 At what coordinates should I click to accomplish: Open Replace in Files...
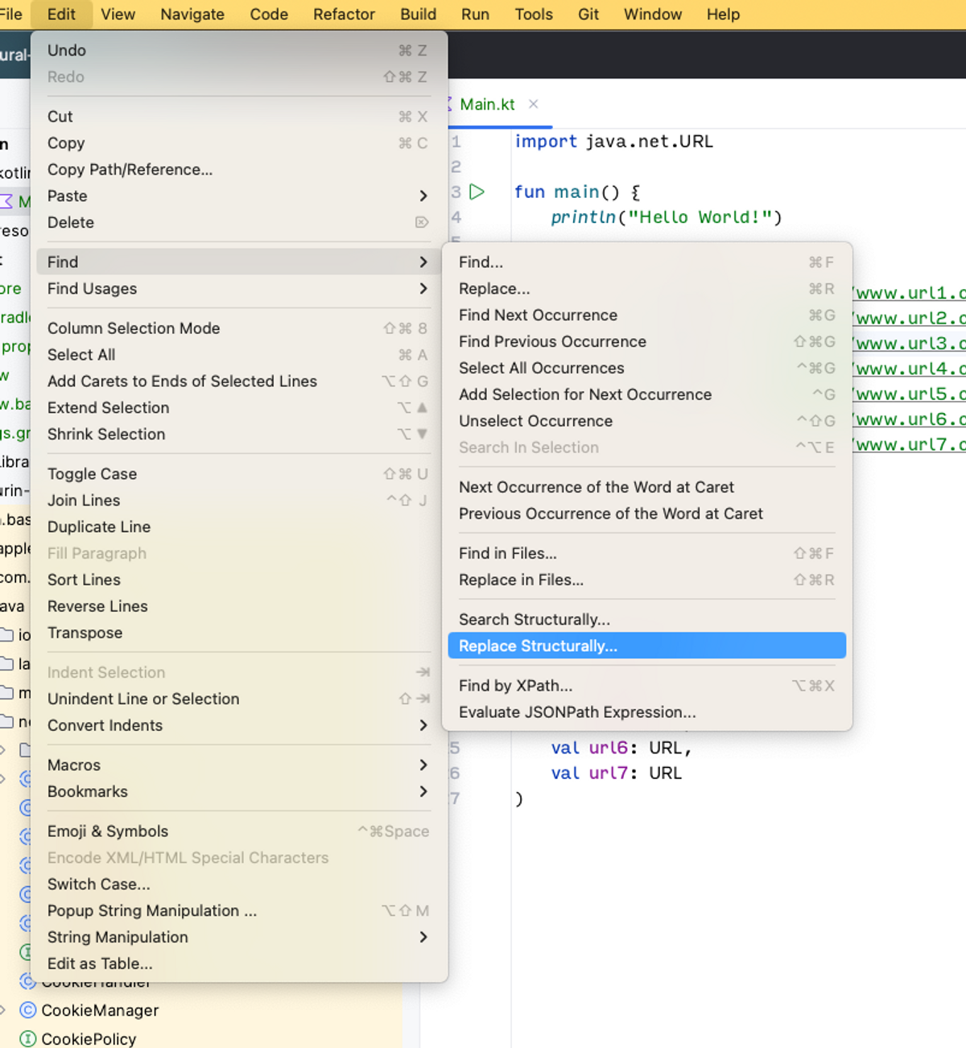coord(646,580)
